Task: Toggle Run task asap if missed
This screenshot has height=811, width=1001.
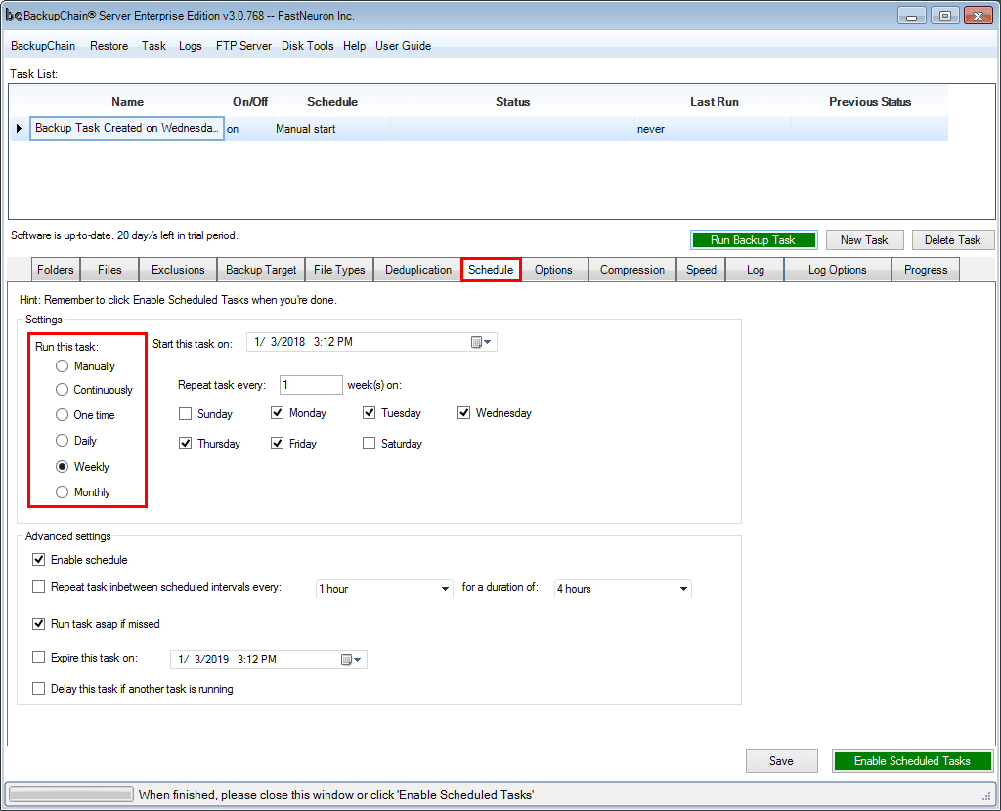Action: point(39,624)
